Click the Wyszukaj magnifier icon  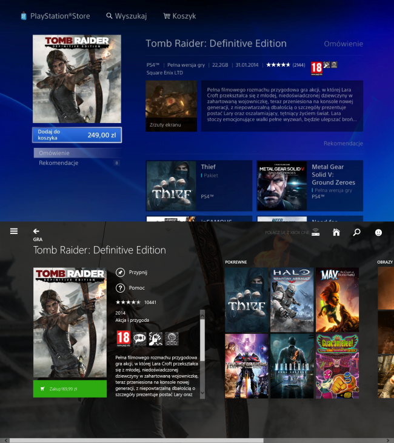(109, 16)
